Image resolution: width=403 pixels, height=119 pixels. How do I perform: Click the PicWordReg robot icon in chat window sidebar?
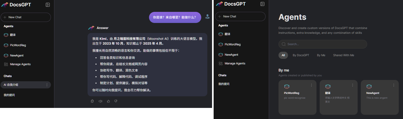click(6, 45)
